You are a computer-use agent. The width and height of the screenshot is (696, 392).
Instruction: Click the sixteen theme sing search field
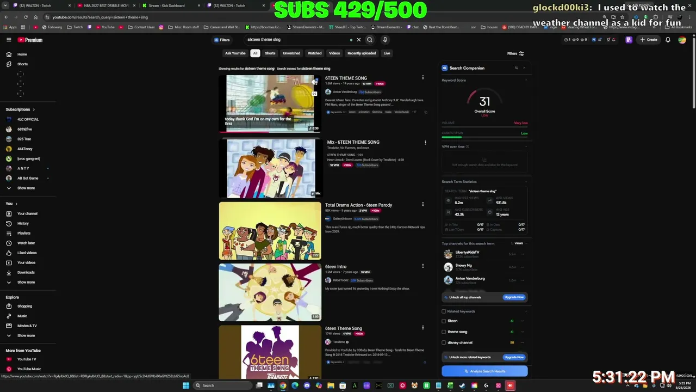(296, 40)
